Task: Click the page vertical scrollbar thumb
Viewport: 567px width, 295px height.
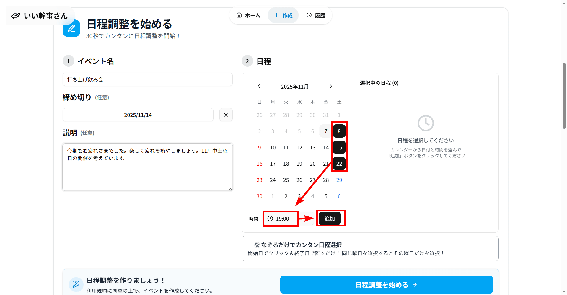Action: [x=564, y=96]
